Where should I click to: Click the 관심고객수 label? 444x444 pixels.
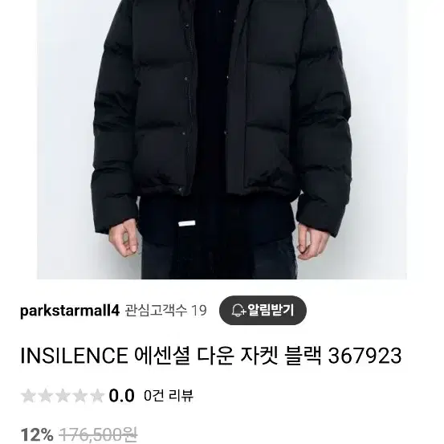point(156,311)
